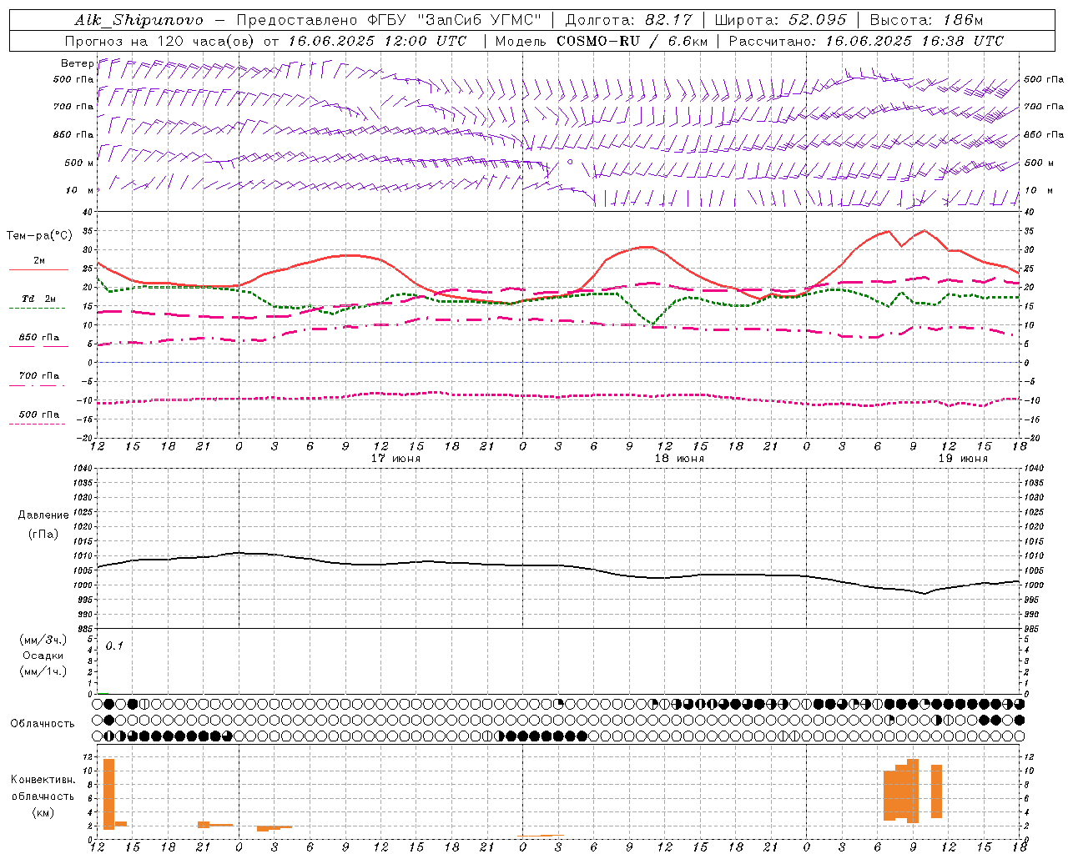This screenshot has height=854, width=1068.
Task: Click the 10 м wind level label on left
Action: point(79,190)
